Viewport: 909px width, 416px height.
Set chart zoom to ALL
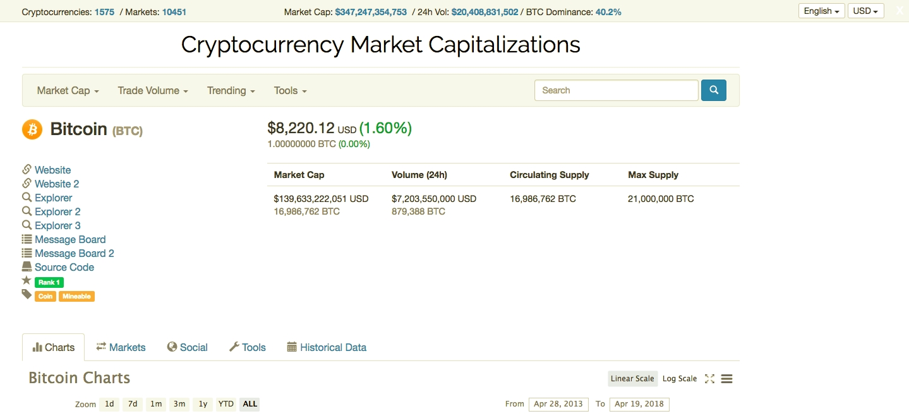[x=250, y=404]
